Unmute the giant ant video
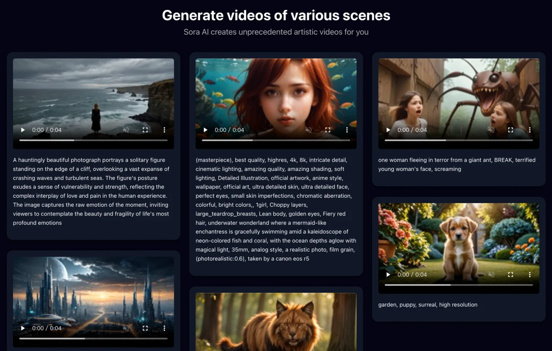 click(491, 130)
